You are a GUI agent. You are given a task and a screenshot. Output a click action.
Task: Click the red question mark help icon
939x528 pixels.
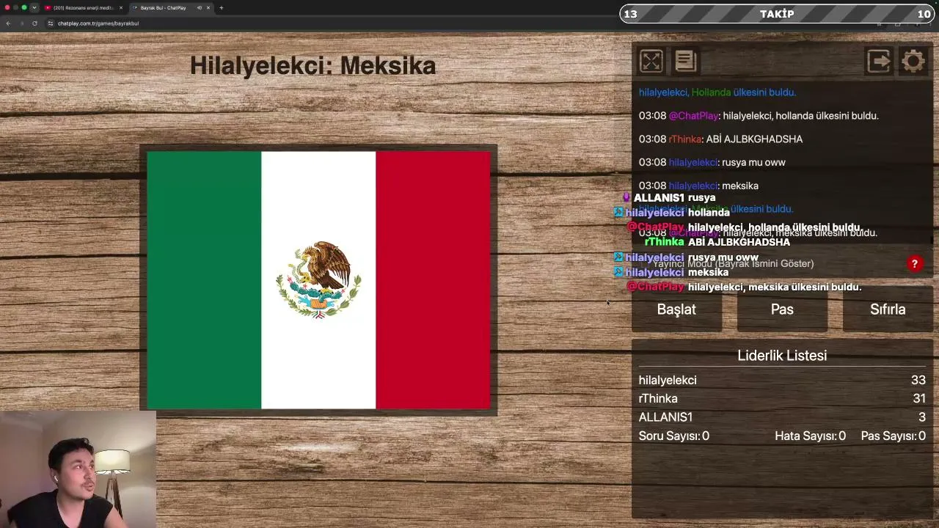915,264
